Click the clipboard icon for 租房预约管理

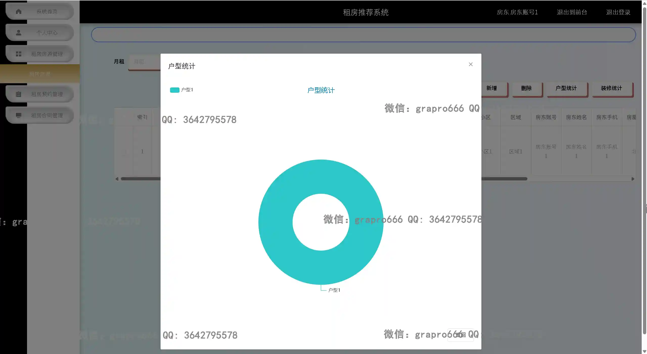pyautogui.click(x=18, y=94)
